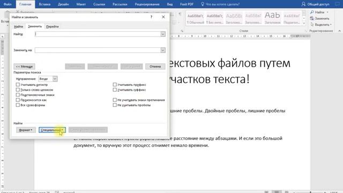The width and height of the screenshot is (343, 193).
Task: Click inside the Найти text field
Action: [98, 34]
